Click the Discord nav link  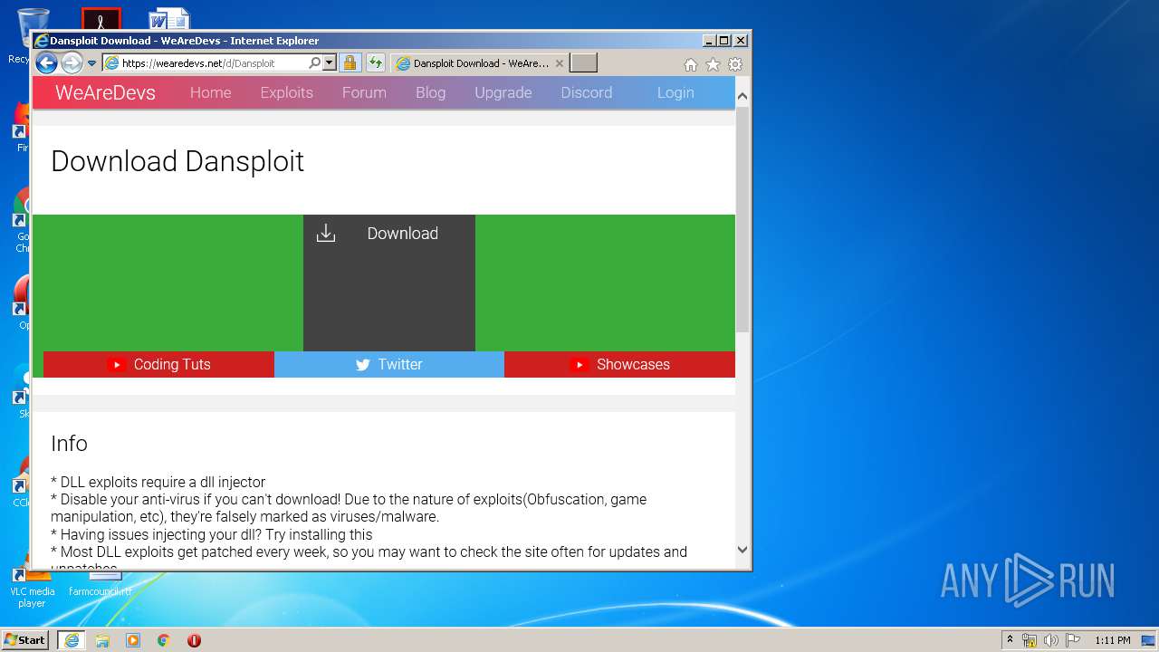point(587,92)
